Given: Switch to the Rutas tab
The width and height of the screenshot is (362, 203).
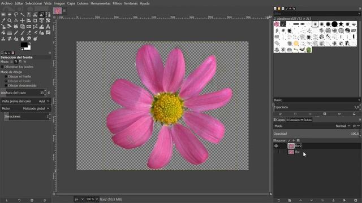Looking at the screenshot, I should (307, 120).
